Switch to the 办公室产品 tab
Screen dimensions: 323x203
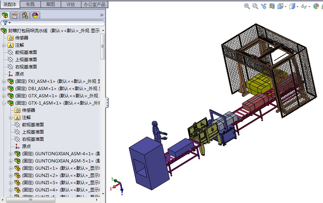point(94,4)
